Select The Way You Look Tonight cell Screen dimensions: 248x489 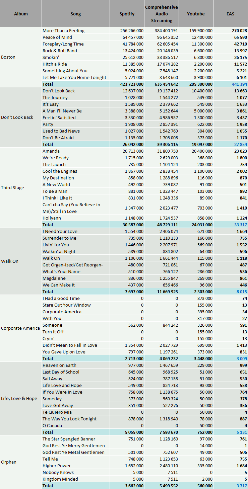pyautogui.click(x=76, y=419)
